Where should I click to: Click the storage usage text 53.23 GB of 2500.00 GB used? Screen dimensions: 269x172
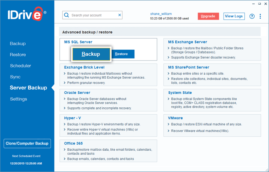click(169, 19)
